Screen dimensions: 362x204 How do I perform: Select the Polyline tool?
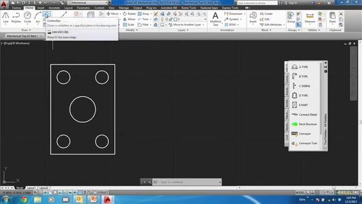(x=16, y=18)
